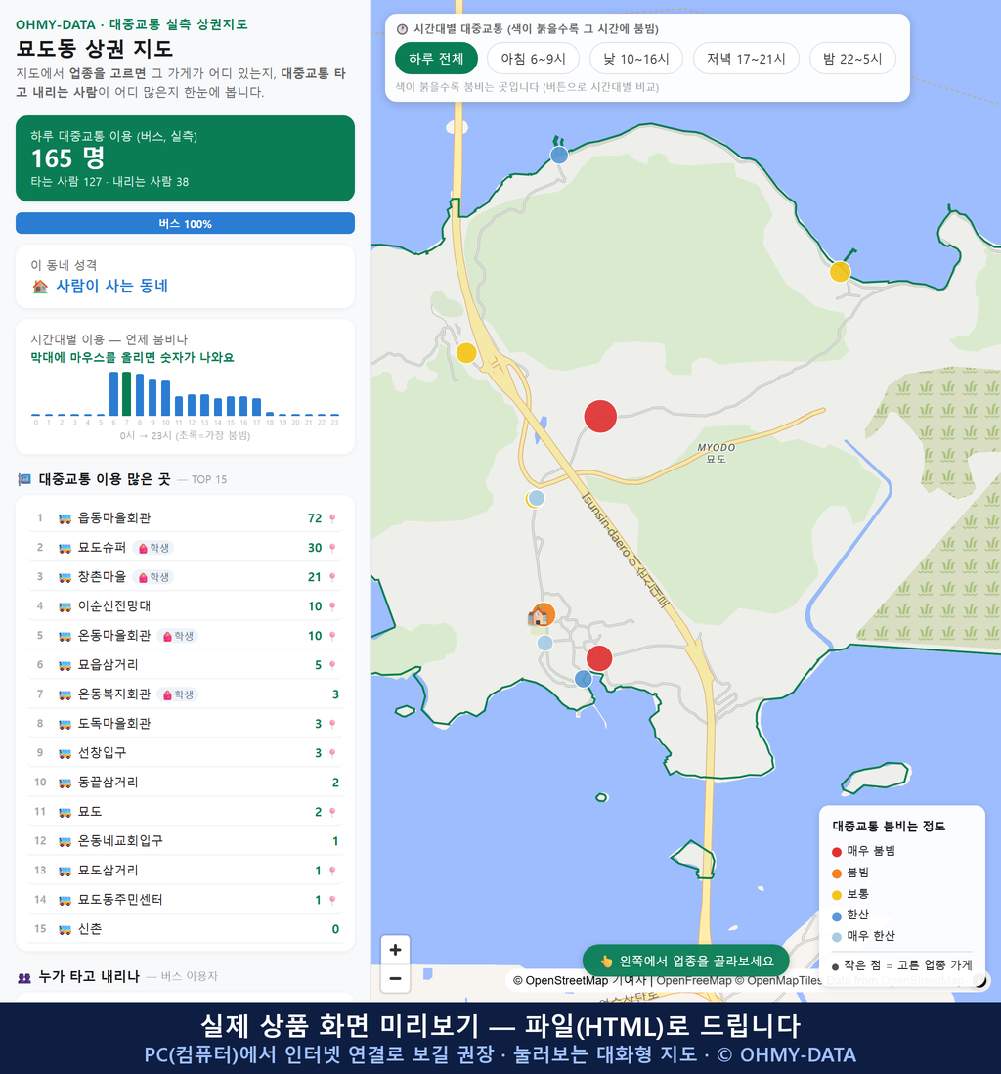
Task: Click the green 7시 bar in the chart
Action: [x=127, y=394]
